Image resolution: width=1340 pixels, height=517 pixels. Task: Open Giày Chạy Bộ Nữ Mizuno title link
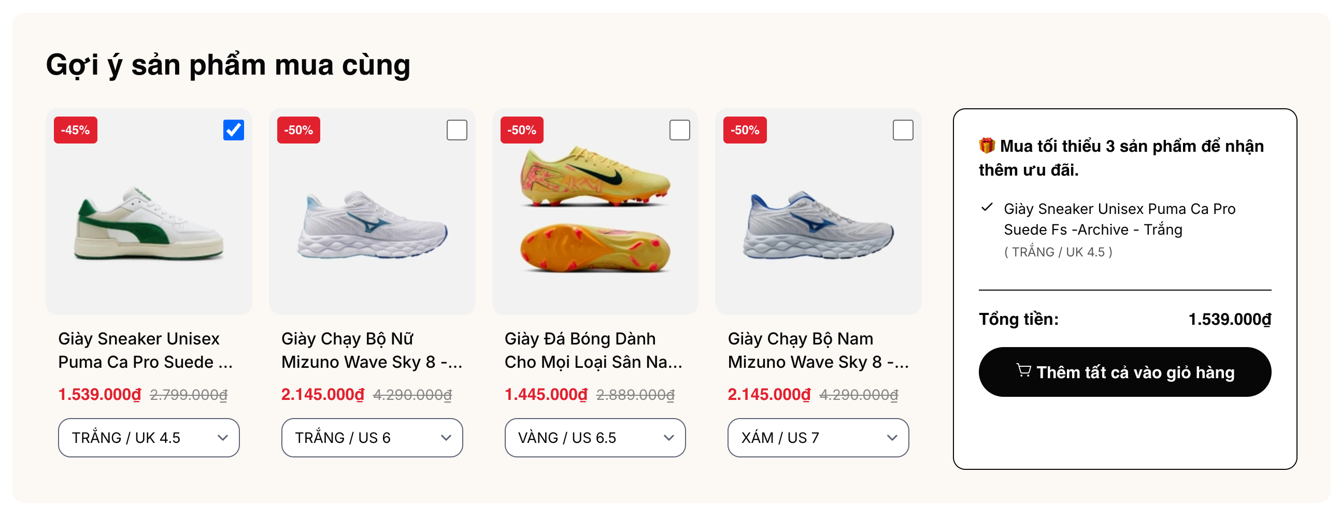(x=371, y=350)
